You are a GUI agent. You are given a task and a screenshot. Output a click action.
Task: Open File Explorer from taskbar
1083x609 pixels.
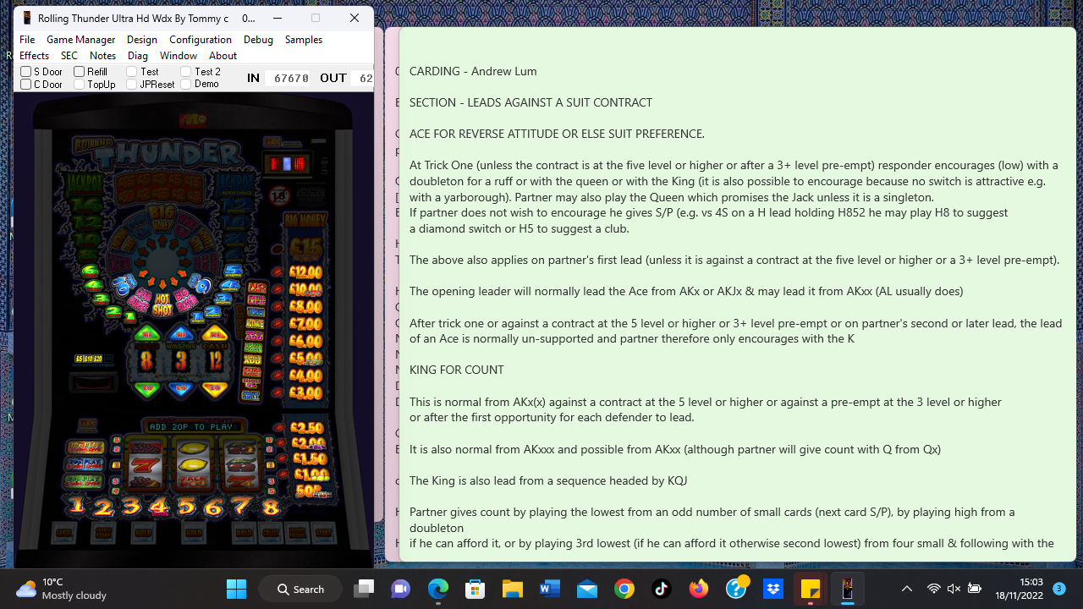click(513, 589)
